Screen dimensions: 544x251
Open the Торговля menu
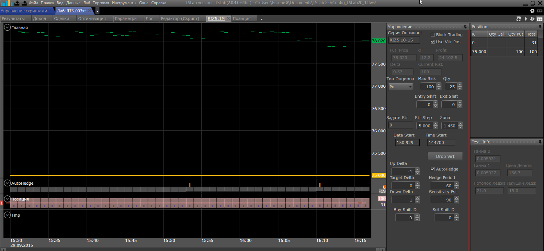pos(101,3)
